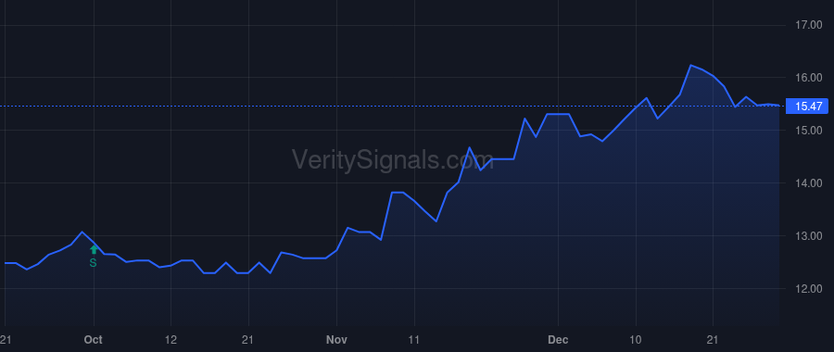Click the chart line's highest peak above 16.00
Image resolution: width=834 pixels, height=352 pixels.
tap(691, 66)
